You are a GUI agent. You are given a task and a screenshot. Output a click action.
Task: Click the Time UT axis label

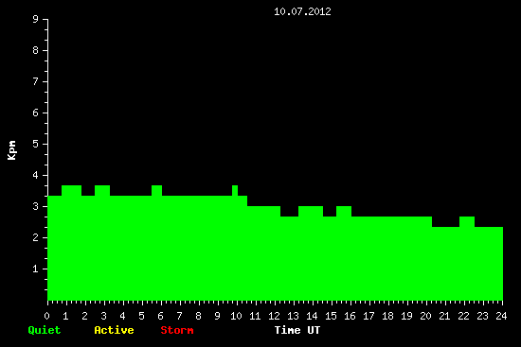(297, 330)
